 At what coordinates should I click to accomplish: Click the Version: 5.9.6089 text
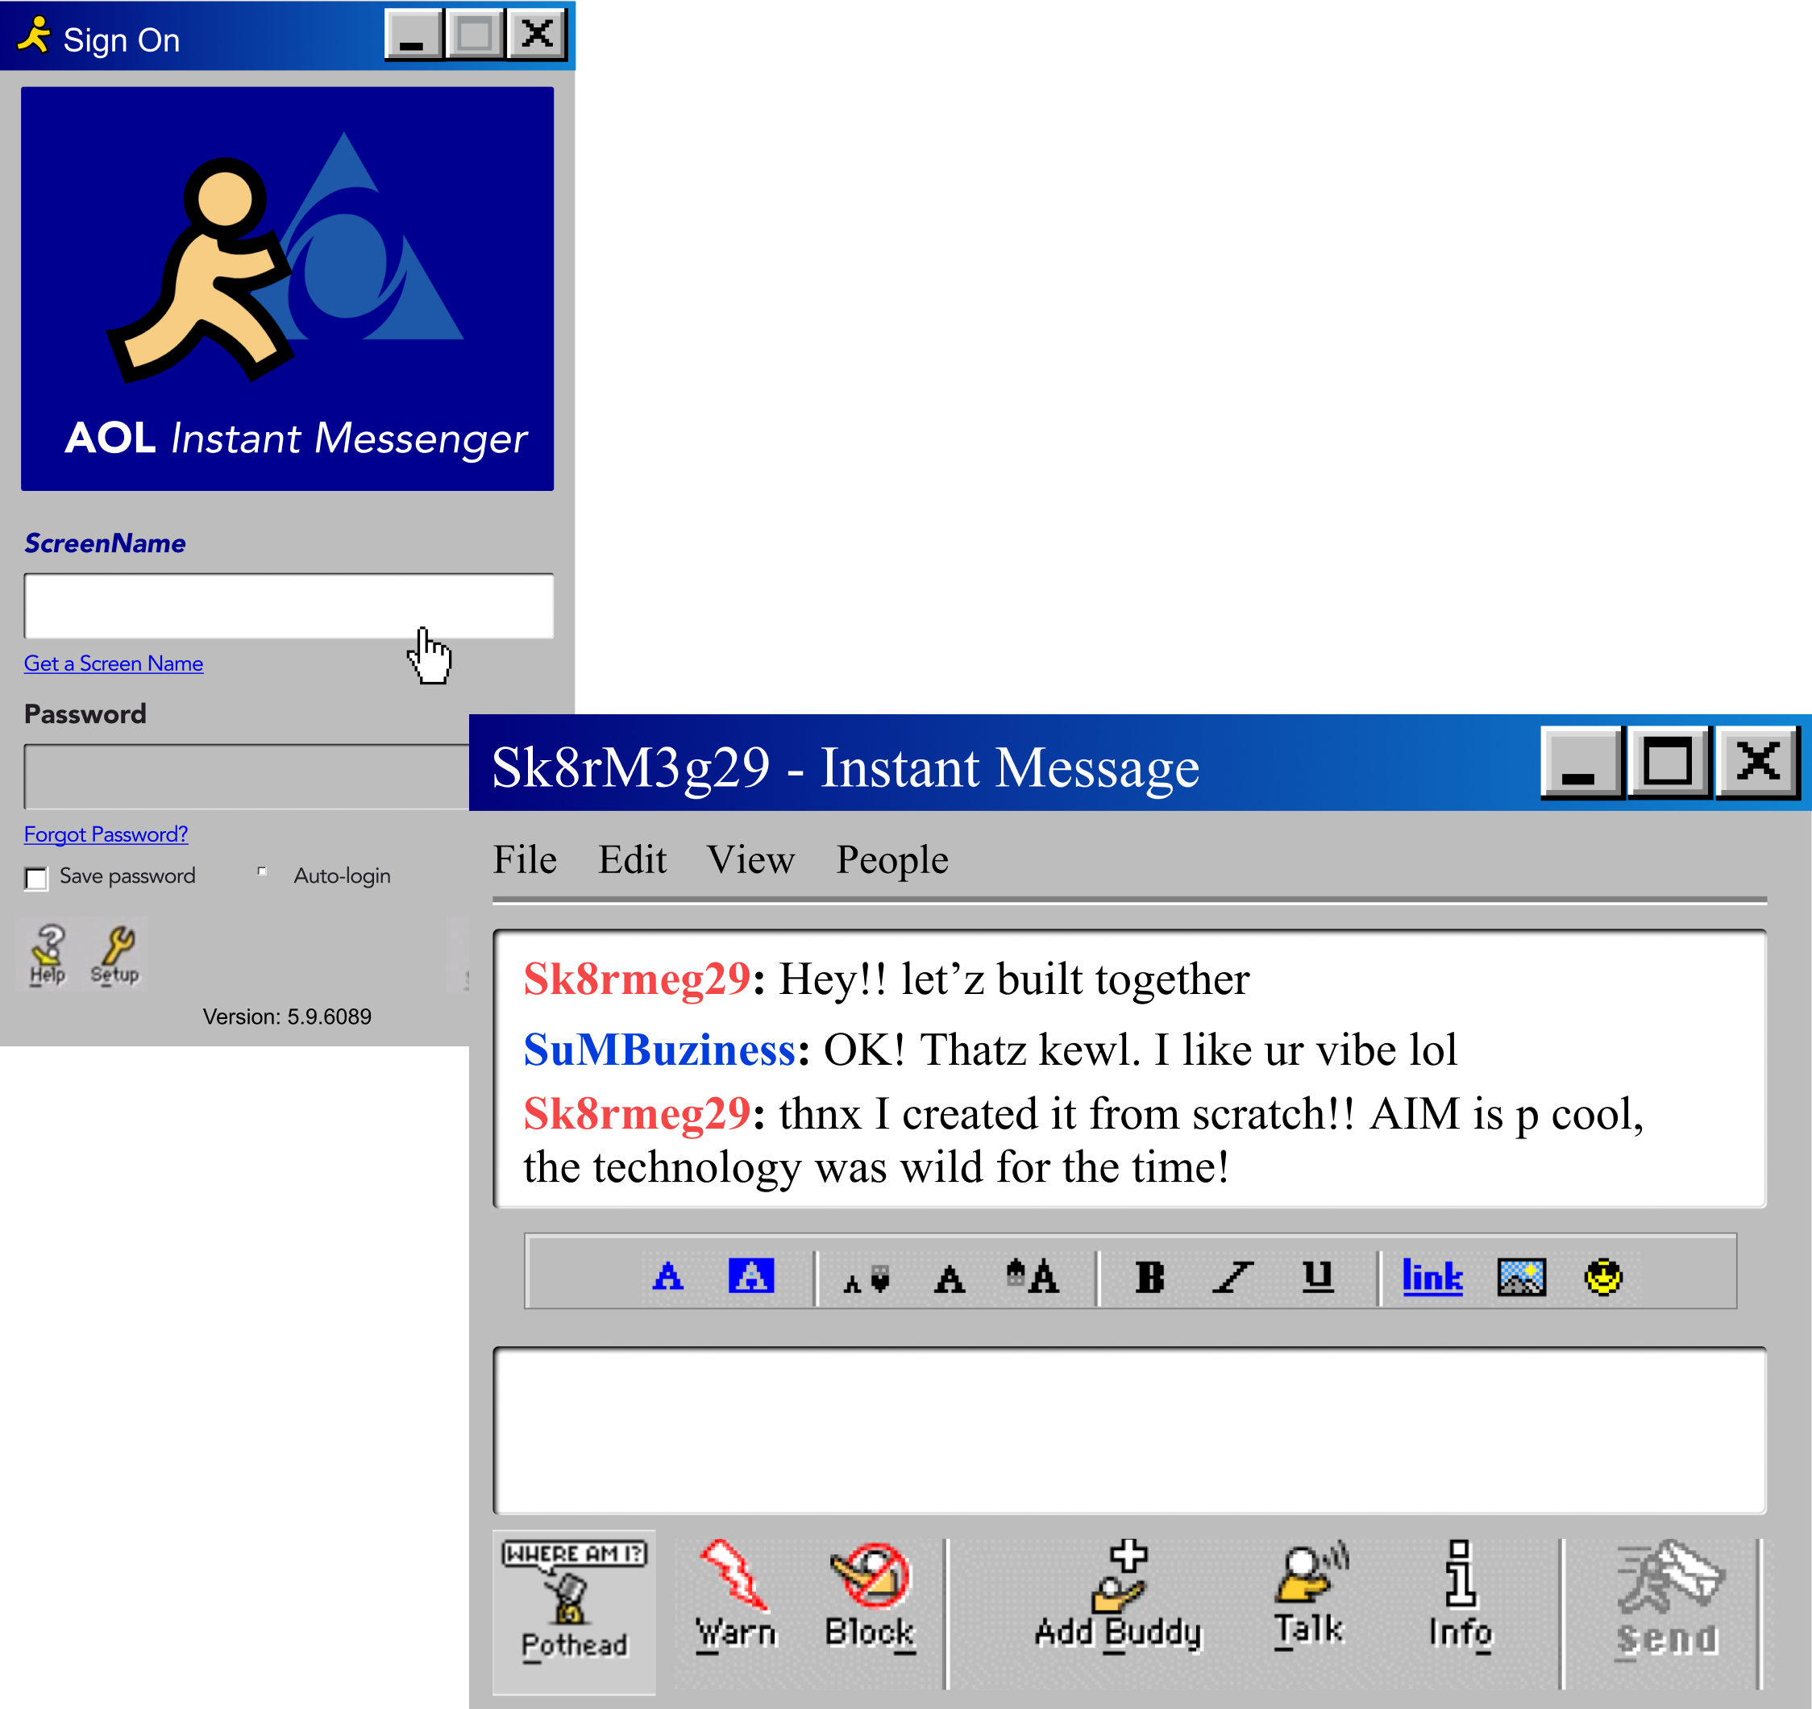click(x=287, y=1017)
